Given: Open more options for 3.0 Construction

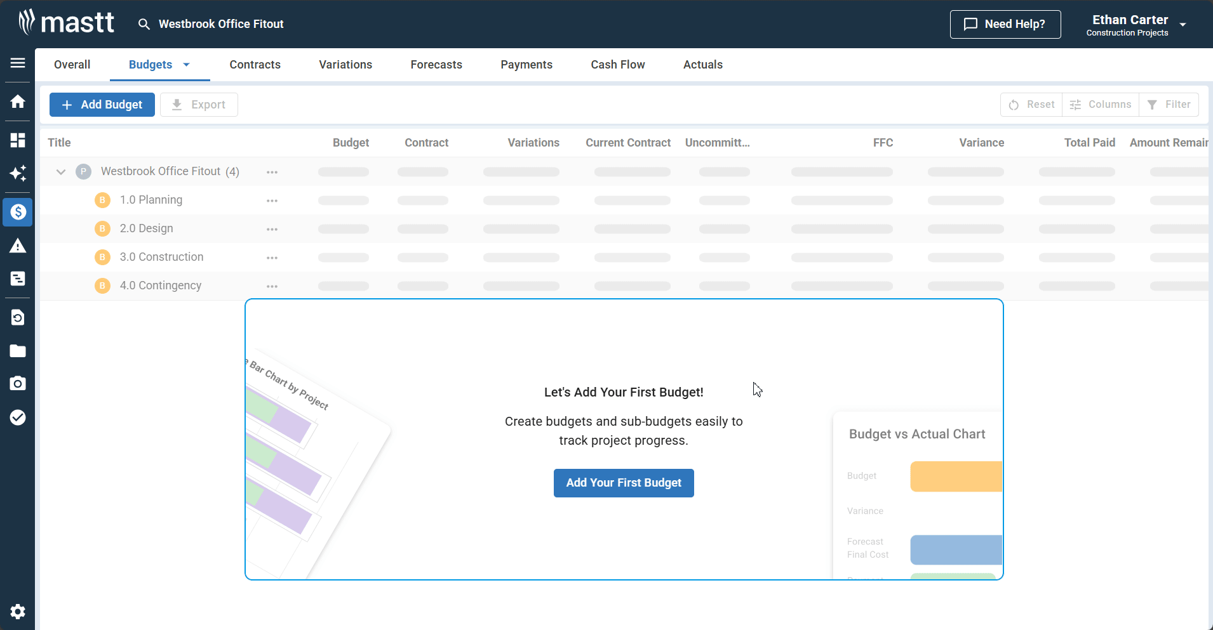Looking at the screenshot, I should click(272, 258).
